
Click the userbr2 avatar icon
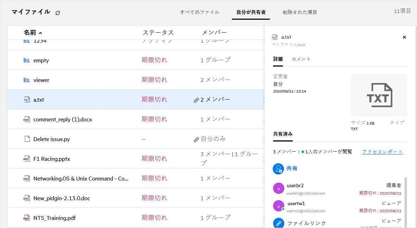tap(278, 188)
